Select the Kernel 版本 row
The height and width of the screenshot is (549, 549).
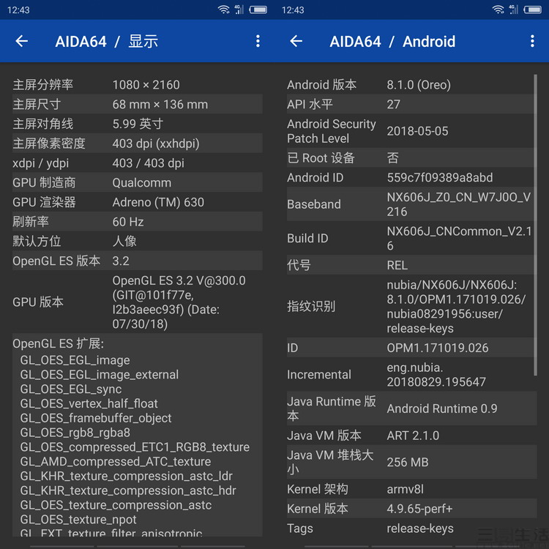pos(410,509)
